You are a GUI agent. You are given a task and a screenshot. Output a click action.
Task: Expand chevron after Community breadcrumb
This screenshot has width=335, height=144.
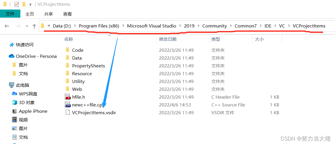[x=231, y=26]
